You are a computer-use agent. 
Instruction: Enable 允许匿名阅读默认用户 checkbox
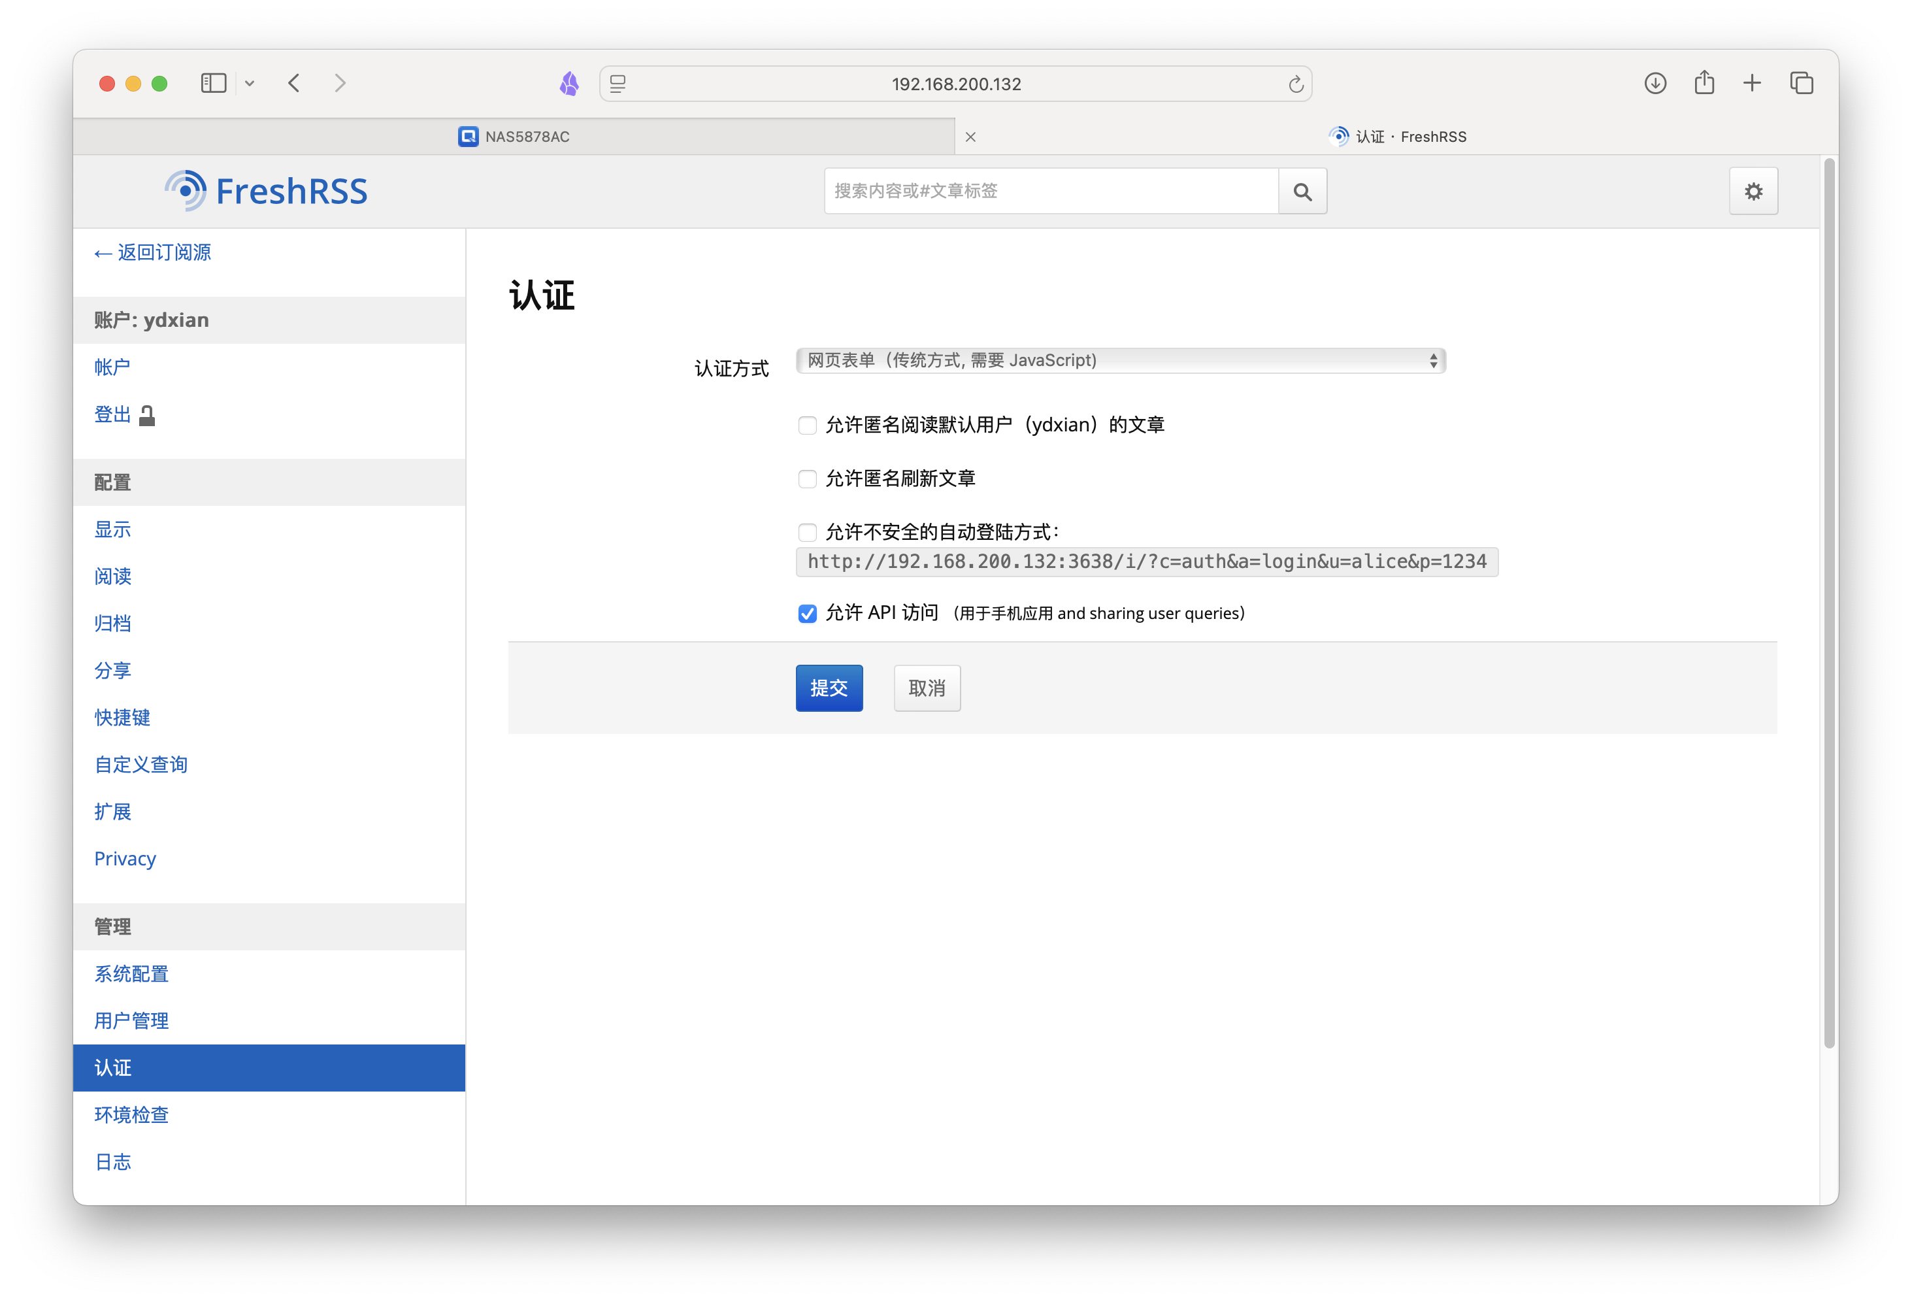click(807, 426)
